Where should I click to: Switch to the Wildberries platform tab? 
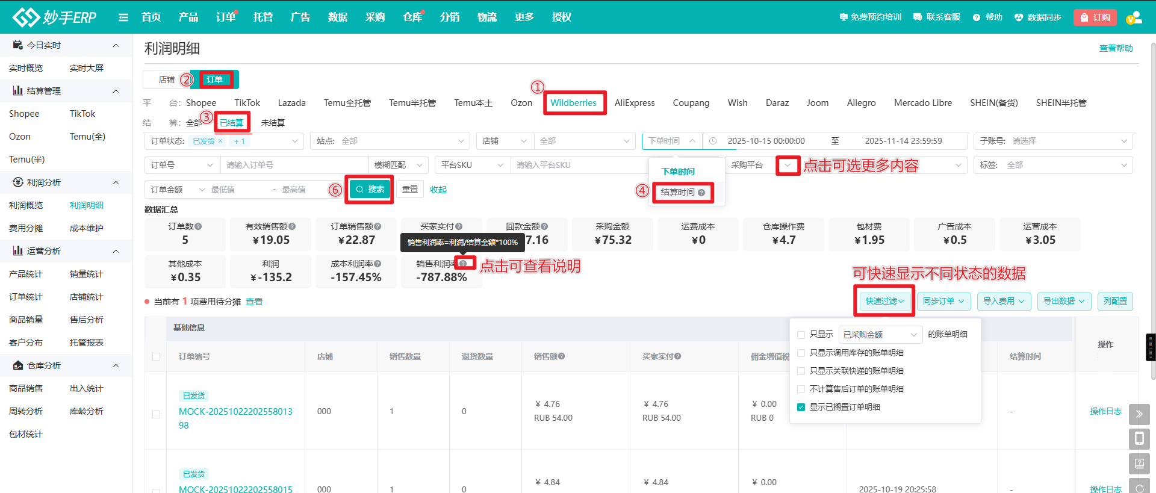[573, 103]
